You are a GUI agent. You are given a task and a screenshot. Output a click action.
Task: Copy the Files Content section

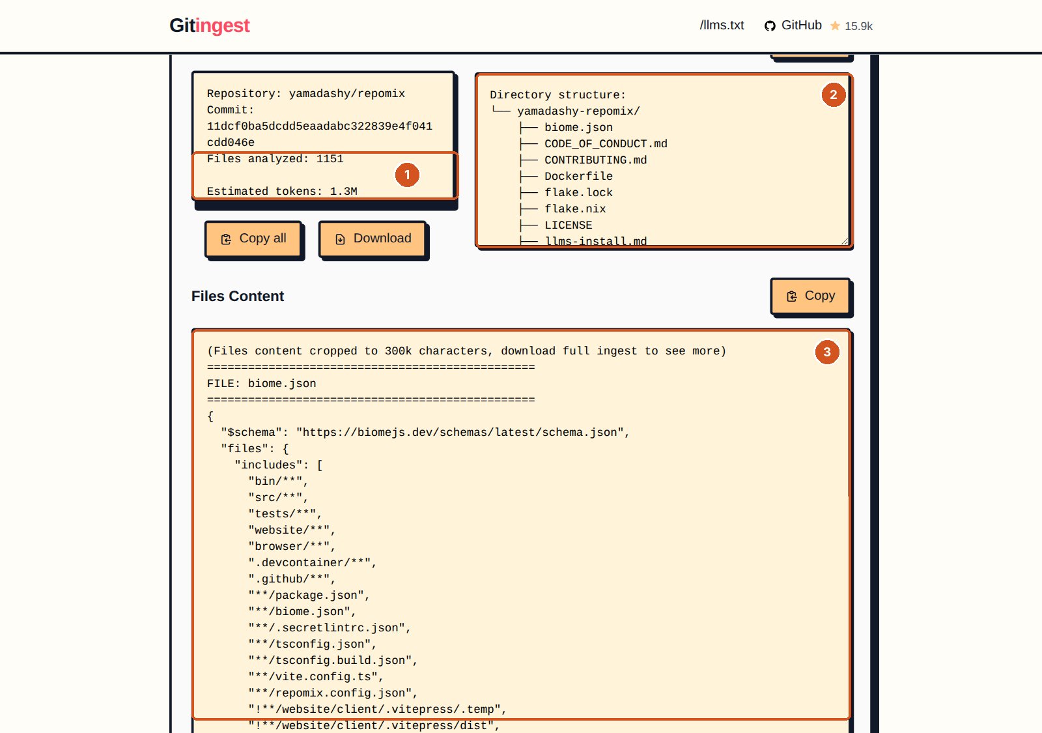coord(811,296)
